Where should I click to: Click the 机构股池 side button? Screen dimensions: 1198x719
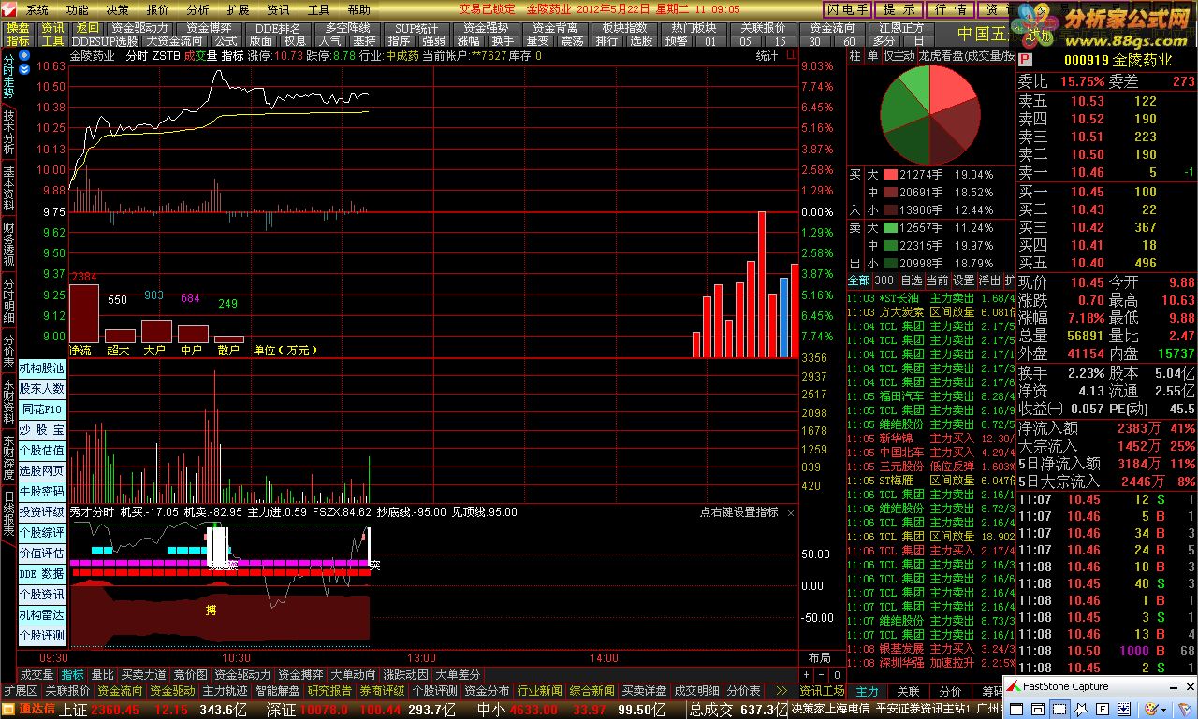tap(42, 368)
